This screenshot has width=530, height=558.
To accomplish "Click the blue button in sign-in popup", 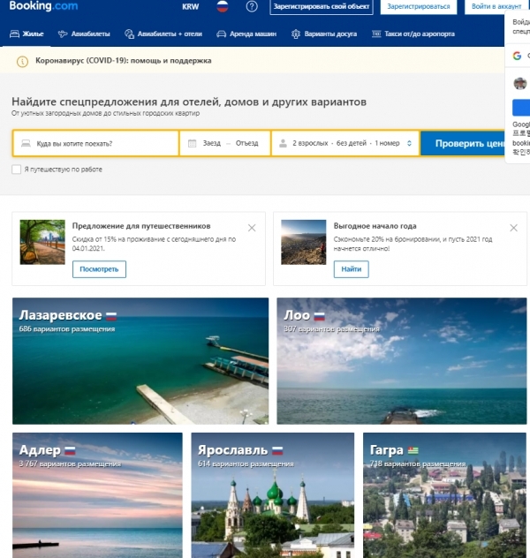I will (521, 108).
